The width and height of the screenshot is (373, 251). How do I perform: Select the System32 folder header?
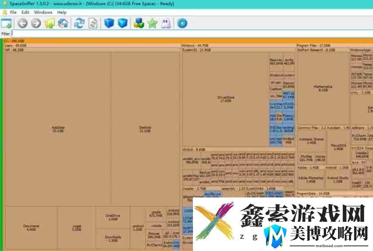tap(239, 50)
